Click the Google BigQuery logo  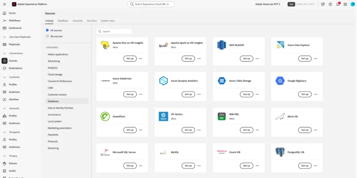280,81
